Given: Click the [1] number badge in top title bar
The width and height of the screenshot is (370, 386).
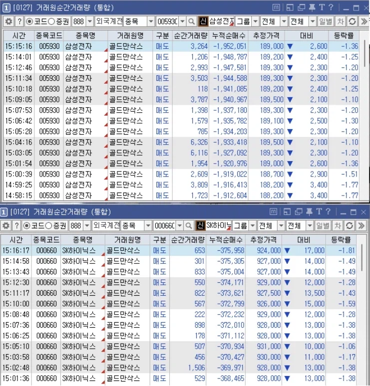Looking at the screenshot, I should [6, 8].
